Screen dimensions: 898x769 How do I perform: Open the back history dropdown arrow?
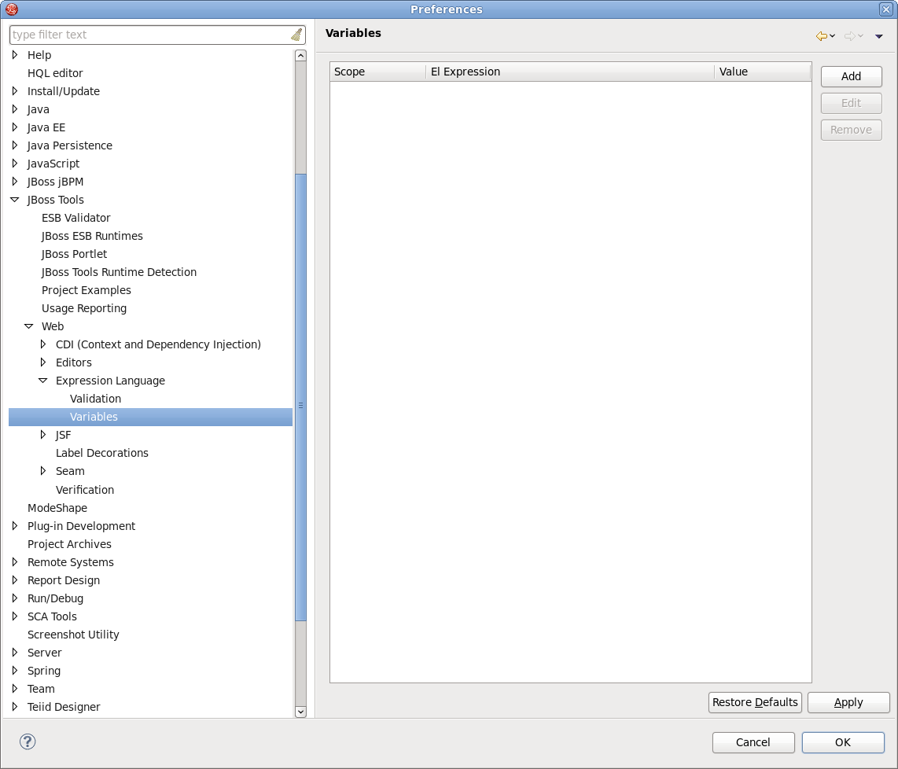(833, 36)
